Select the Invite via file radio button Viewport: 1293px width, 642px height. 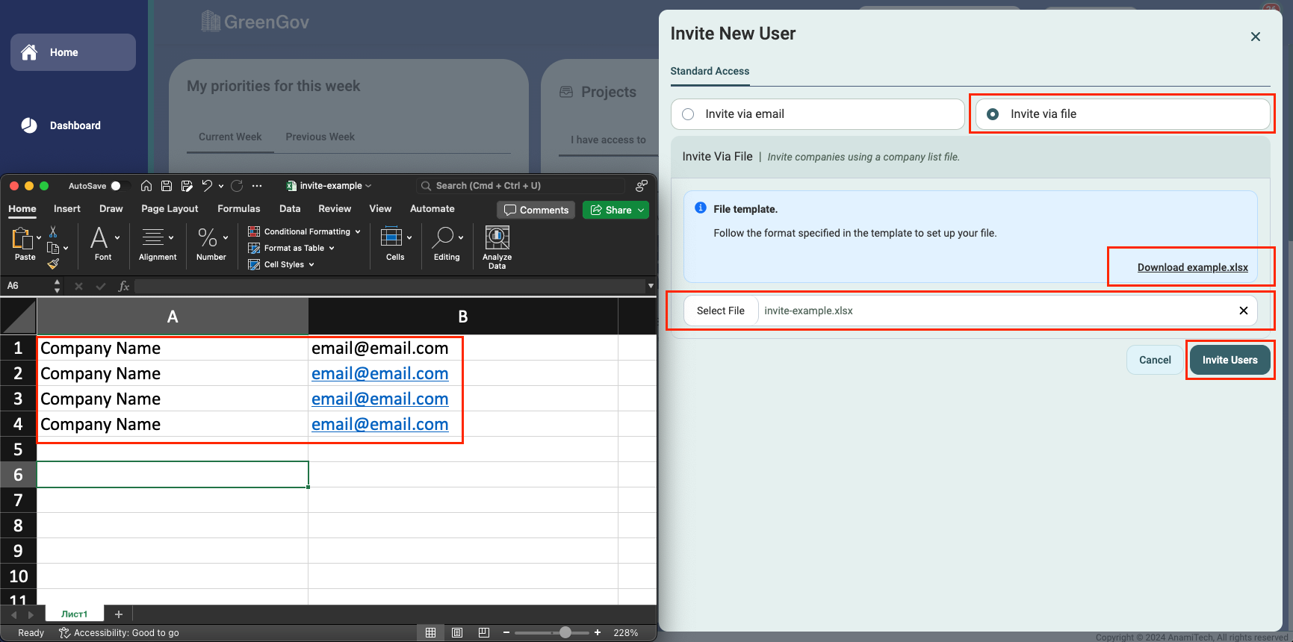(x=993, y=114)
